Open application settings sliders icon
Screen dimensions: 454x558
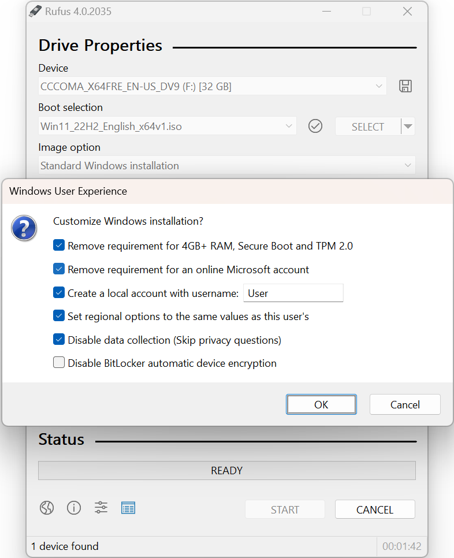101,508
